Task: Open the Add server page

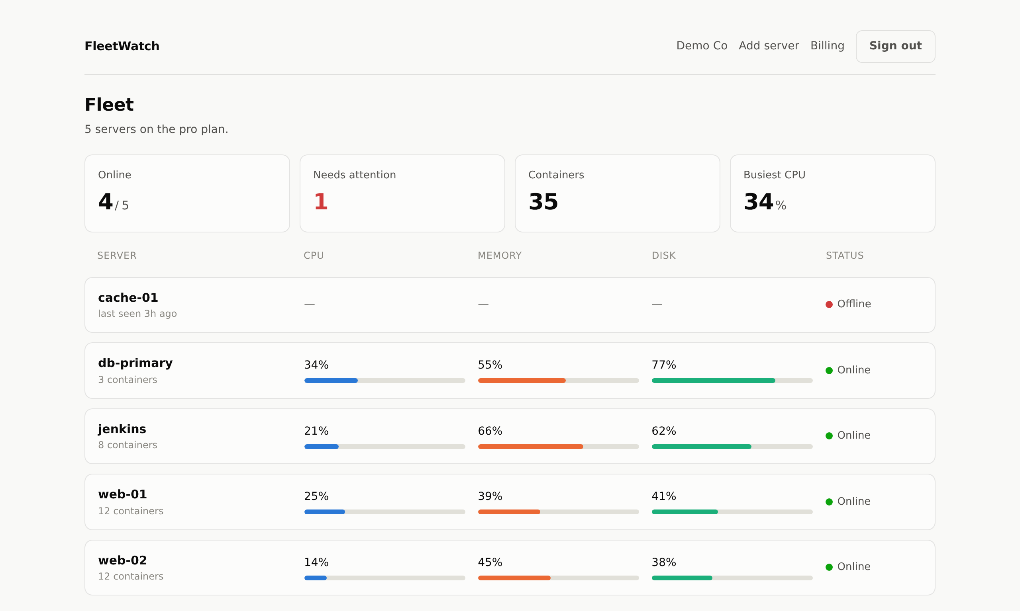Action: [769, 46]
